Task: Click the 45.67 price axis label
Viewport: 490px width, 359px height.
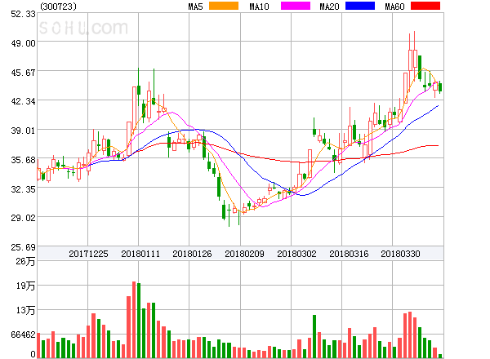Action: [x=23, y=73]
